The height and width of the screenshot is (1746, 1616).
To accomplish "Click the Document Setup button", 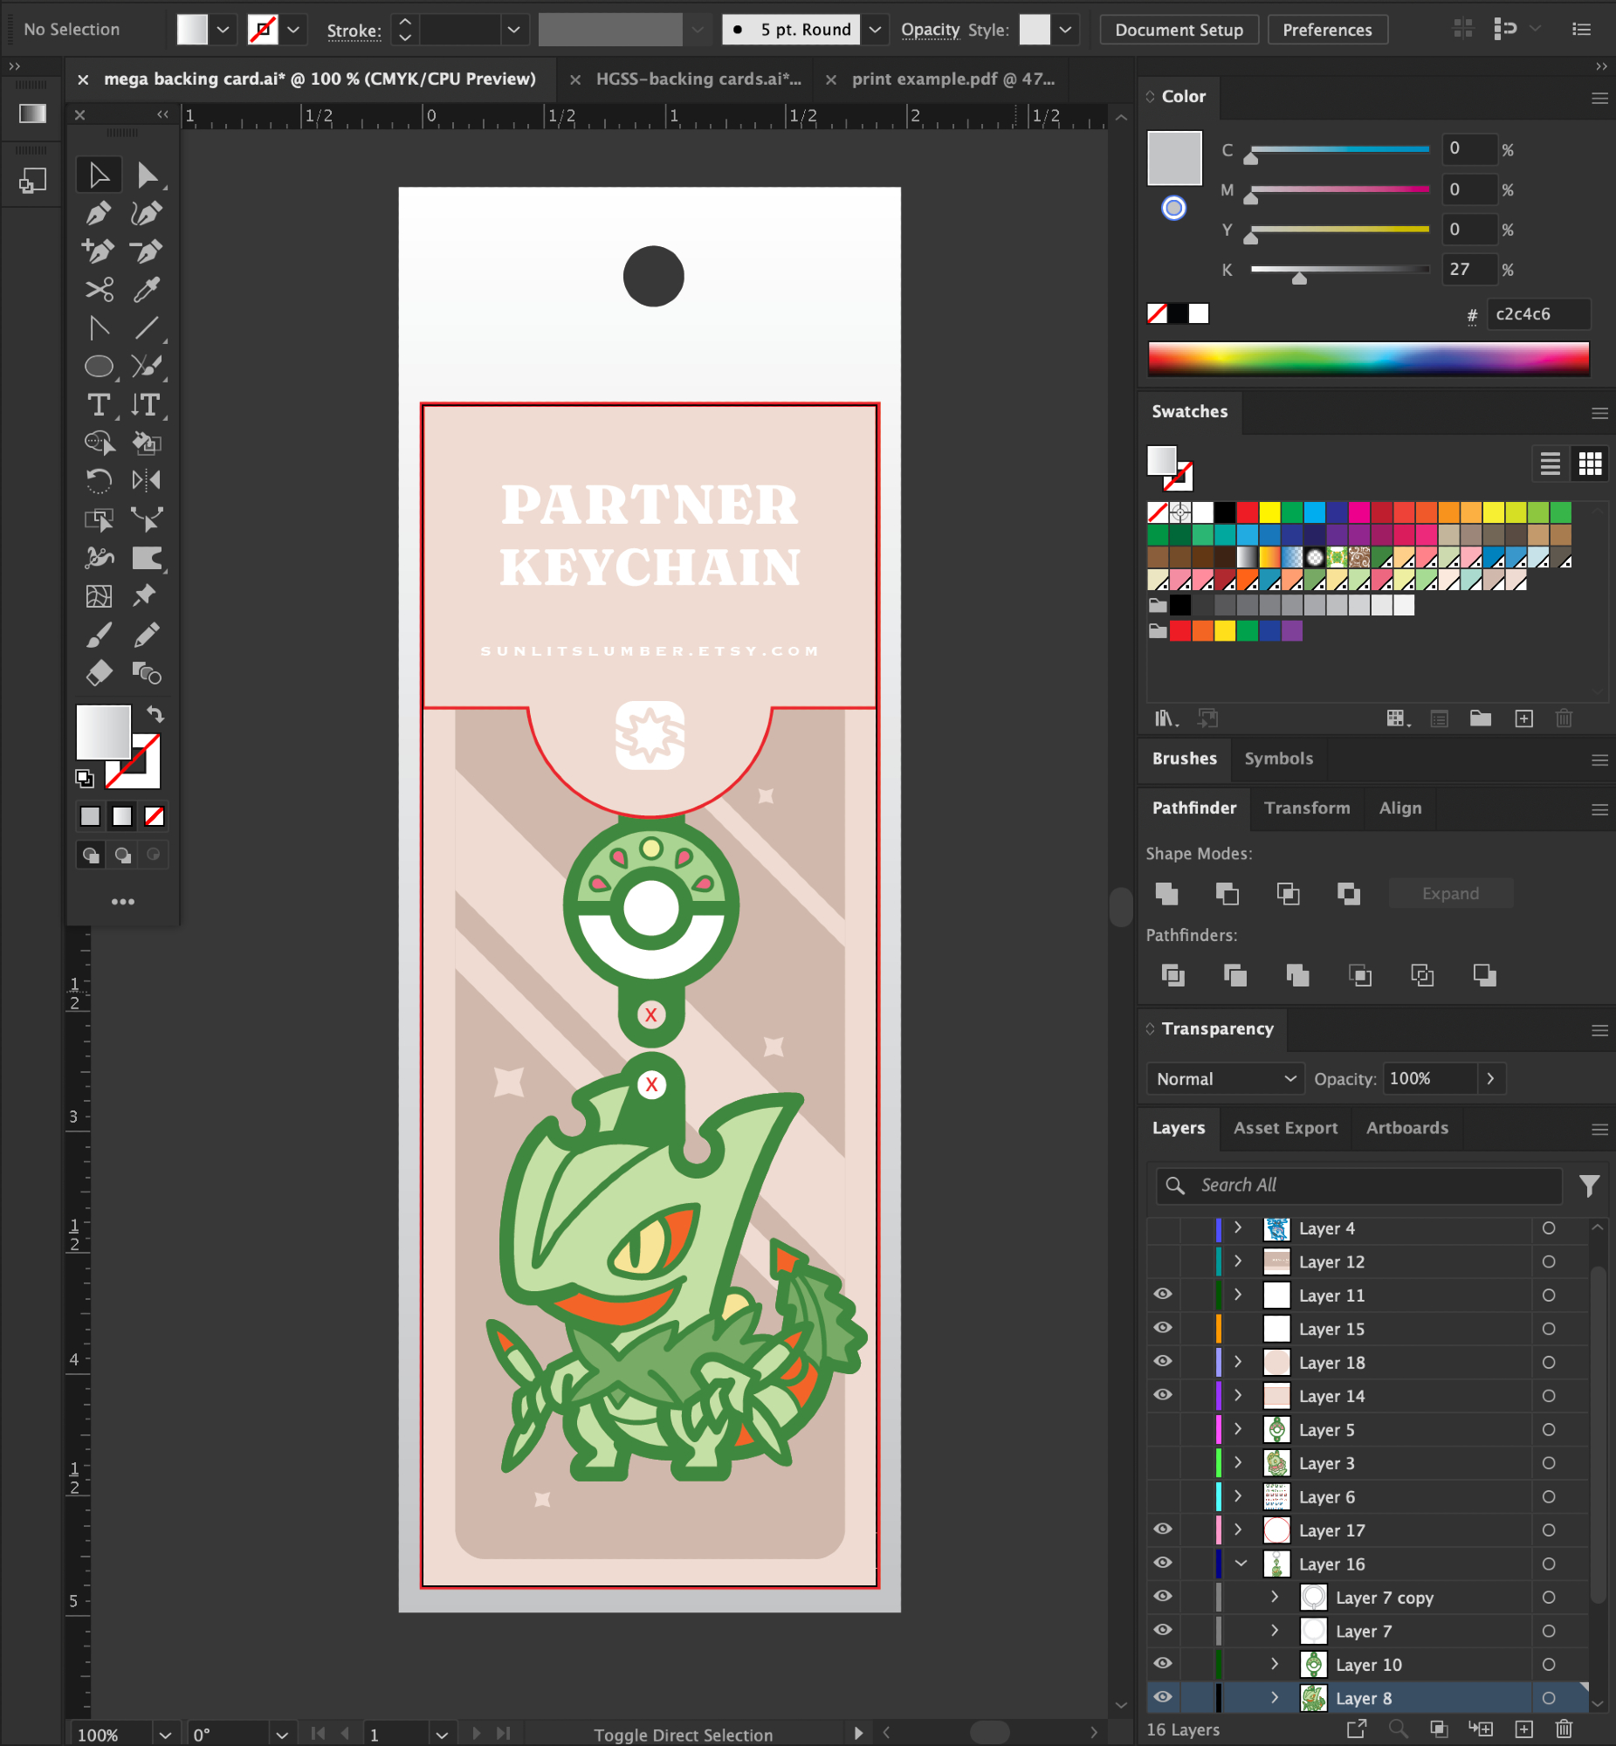I will tap(1178, 30).
